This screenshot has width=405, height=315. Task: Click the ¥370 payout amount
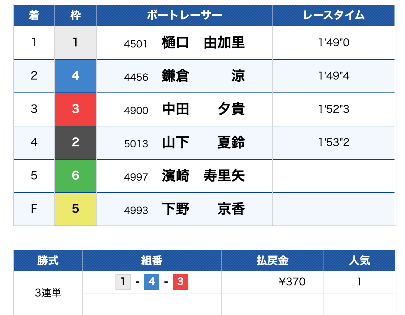pyautogui.click(x=292, y=282)
